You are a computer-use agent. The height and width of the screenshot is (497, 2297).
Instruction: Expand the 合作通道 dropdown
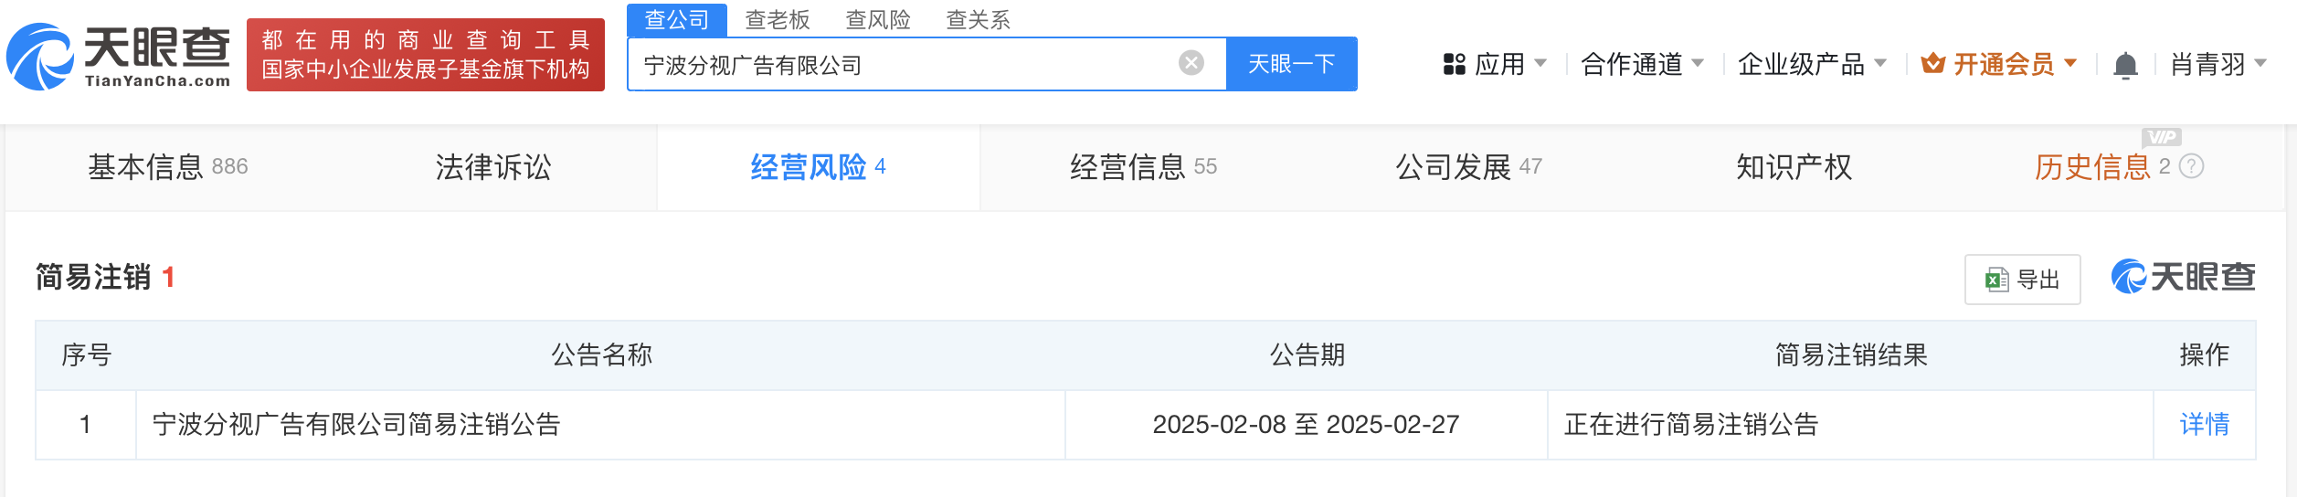(1642, 64)
